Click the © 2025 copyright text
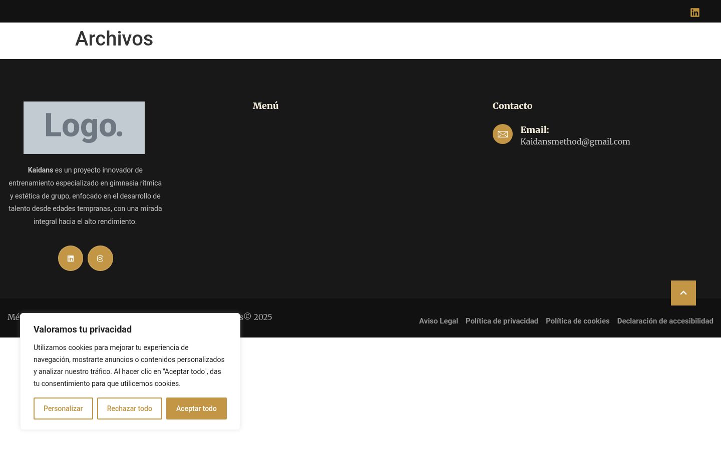The height and width of the screenshot is (450, 721). point(258,317)
